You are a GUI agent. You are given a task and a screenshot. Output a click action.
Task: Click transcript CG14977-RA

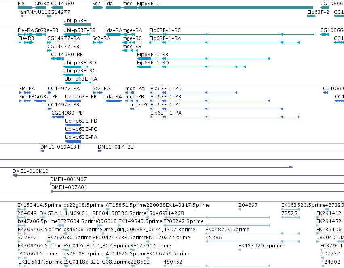click(x=50, y=43)
